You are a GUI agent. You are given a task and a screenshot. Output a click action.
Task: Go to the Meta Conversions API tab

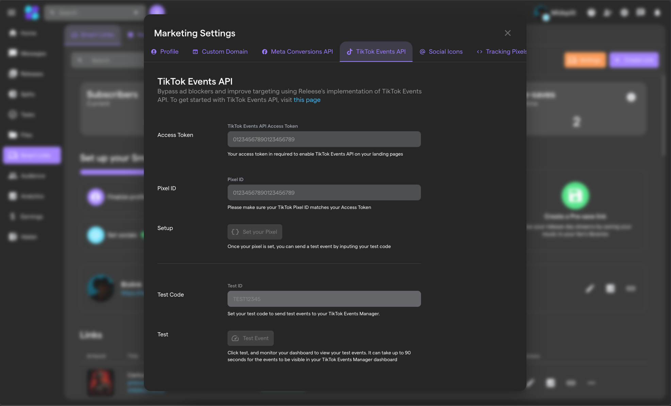click(297, 52)
